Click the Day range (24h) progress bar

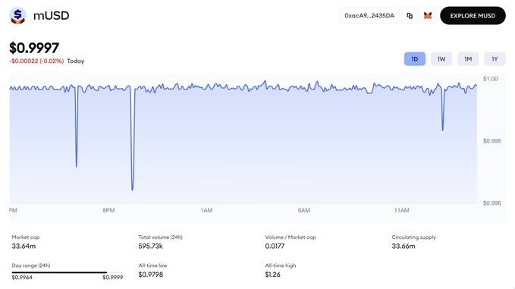coord(68,272)
